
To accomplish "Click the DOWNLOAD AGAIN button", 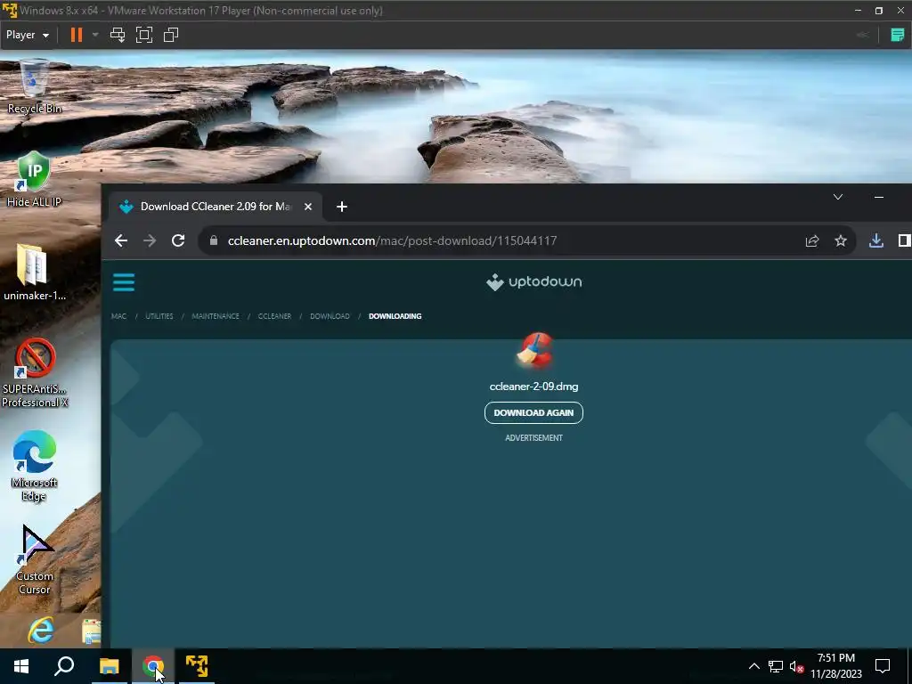I will (534, 413).
